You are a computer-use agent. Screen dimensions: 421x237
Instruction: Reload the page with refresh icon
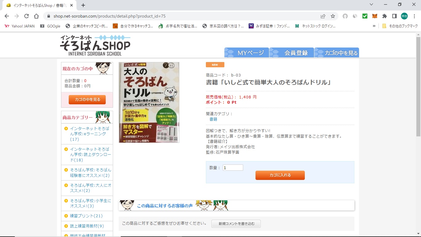pos(27,16)
